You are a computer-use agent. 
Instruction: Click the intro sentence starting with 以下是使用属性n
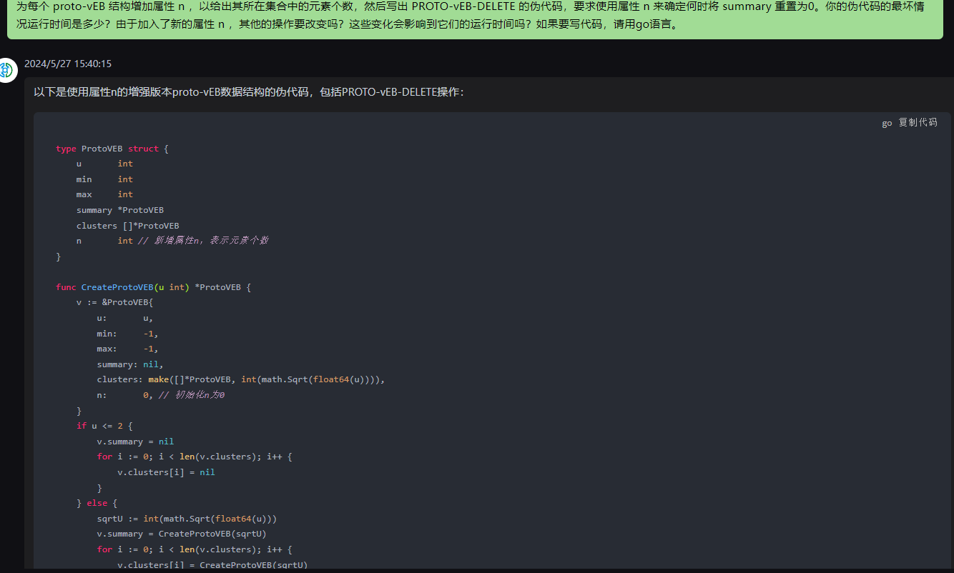(x=249, y=92)
